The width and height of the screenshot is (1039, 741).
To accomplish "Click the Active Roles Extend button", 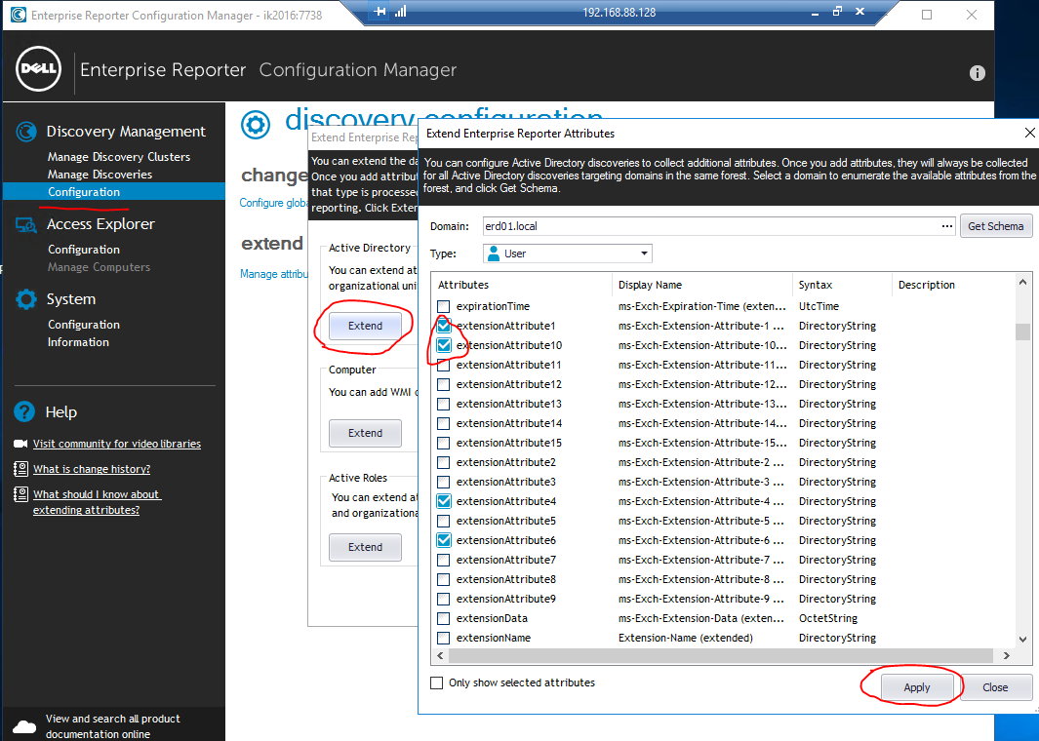I will [x=365, y=547].
